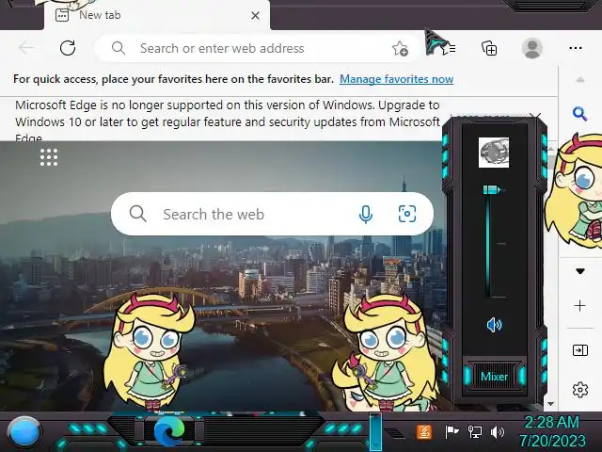Viewport: 602px width, 452px height.
Task: Close the New tab tab
Action: 255,16
